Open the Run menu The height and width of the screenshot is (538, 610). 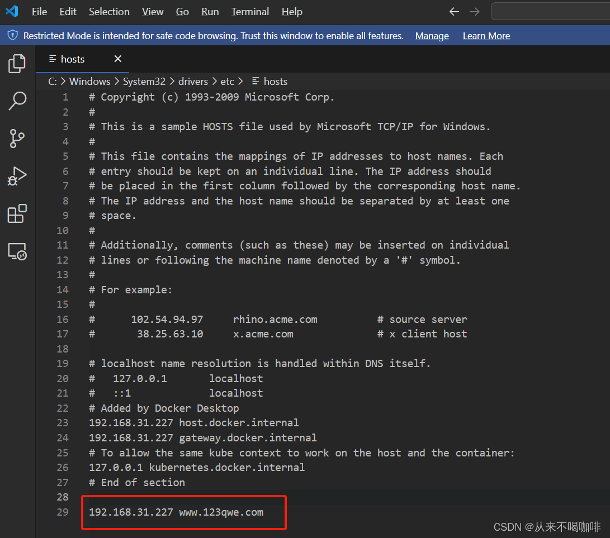click(x=210, y=12)
